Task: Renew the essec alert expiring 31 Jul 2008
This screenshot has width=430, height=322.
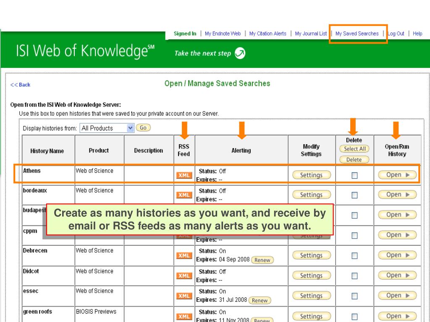Action: [260, 300]
